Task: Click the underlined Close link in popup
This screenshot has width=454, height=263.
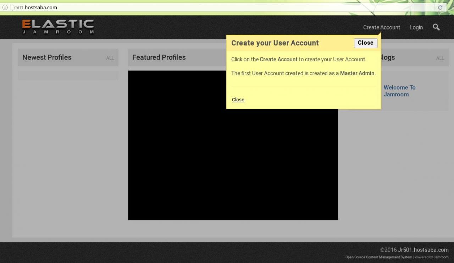Action: pyautogui.click(x=238, y=100)
